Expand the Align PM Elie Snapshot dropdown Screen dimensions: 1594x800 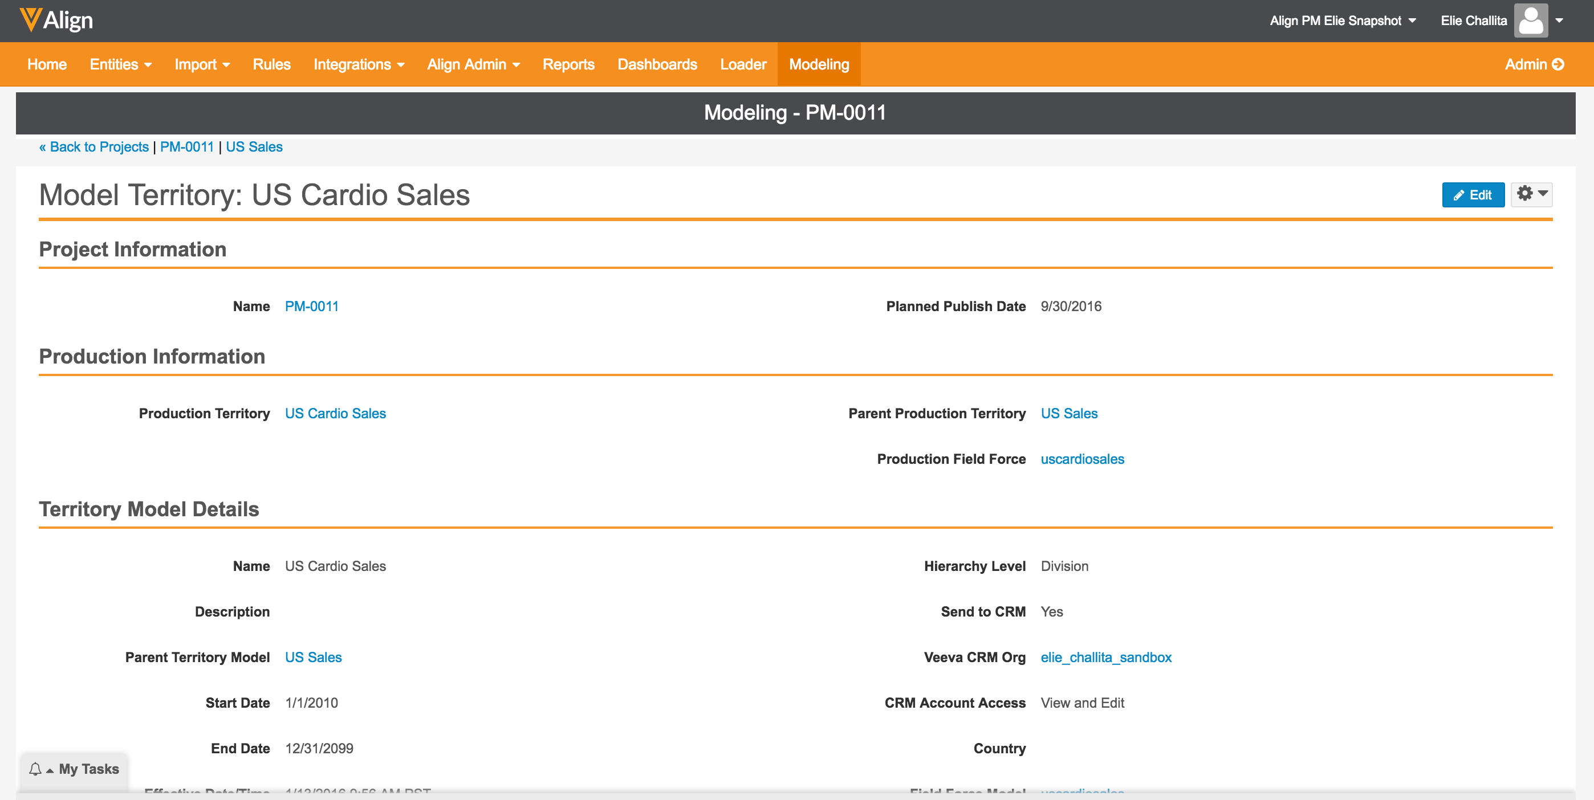[1343, 21]
